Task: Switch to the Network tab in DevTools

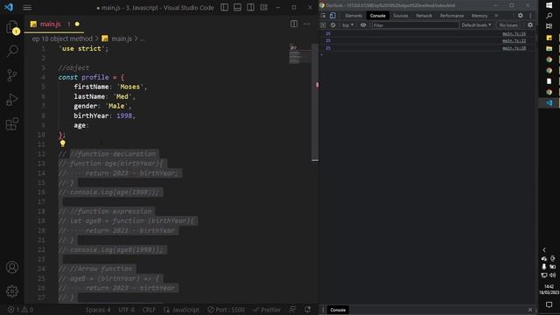Action: [423, 16]
